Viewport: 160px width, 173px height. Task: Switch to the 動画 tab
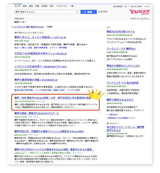(x=31, y=6)
